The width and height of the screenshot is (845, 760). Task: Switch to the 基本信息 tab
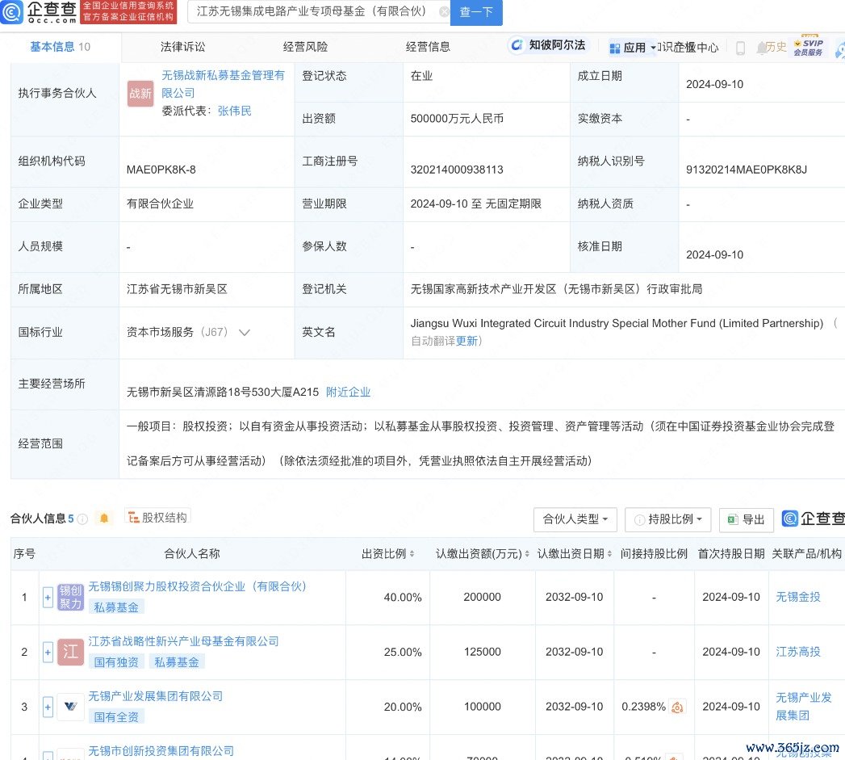coord(60,47)
